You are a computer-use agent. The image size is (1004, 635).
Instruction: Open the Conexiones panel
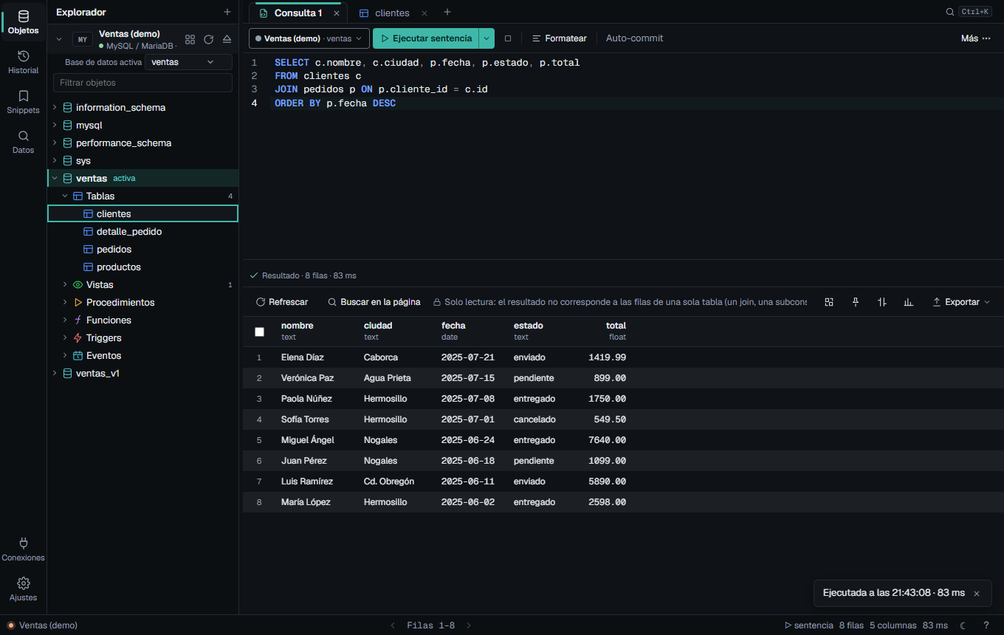23,549
